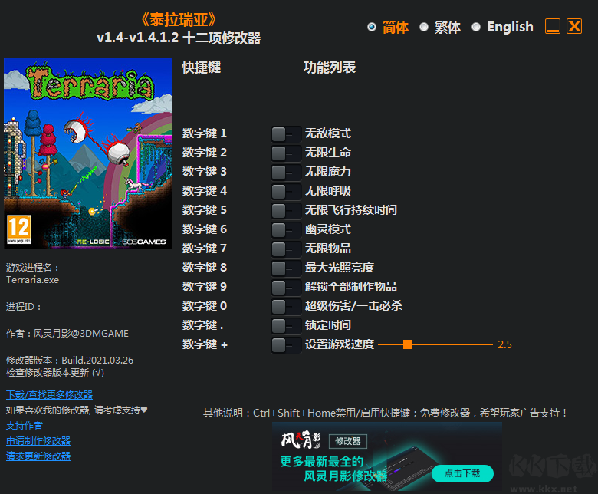Toggle 超级伤害/一击必杀 switch
The width and height of the screenshot is (598, 494).
click(285, 306)
